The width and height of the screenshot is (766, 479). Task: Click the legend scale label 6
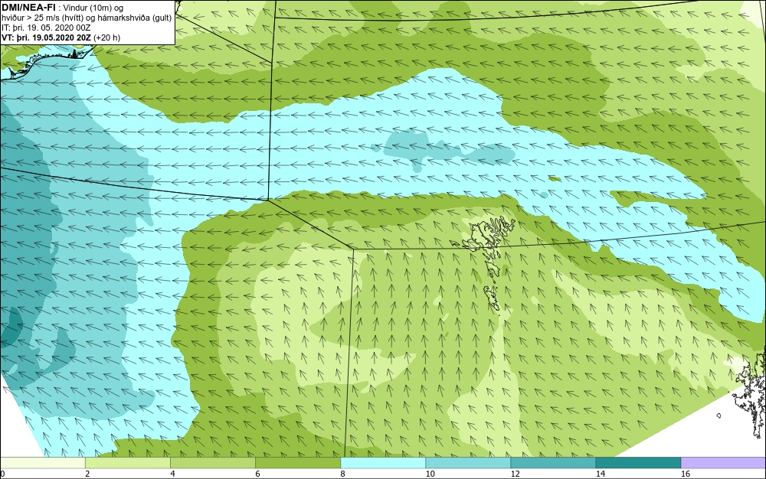[257, 474]
